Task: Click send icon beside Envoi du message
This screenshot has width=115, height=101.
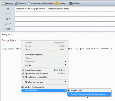Action: coord(23,70)
